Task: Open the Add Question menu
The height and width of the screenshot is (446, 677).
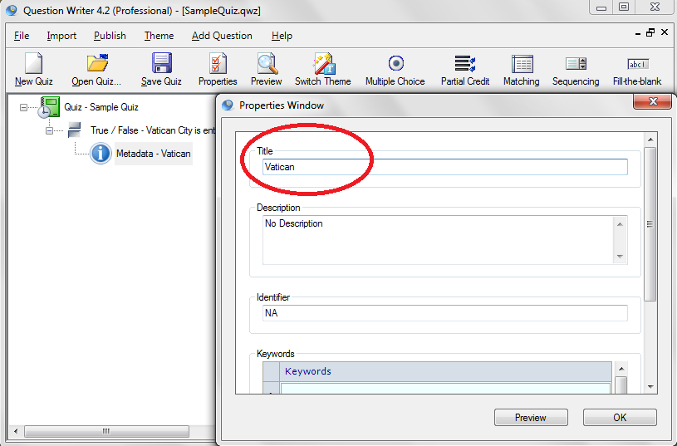Action: pyautogui.click(x=222, y=36)
